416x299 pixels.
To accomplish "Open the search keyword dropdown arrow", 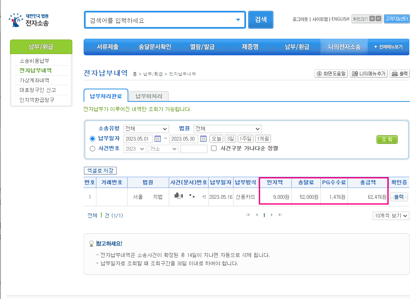I will [x=238, y=19].
